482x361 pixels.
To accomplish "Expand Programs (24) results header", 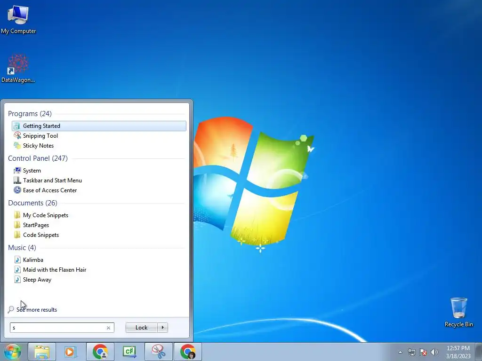I will pyautogui.click(x=30, y=114).
